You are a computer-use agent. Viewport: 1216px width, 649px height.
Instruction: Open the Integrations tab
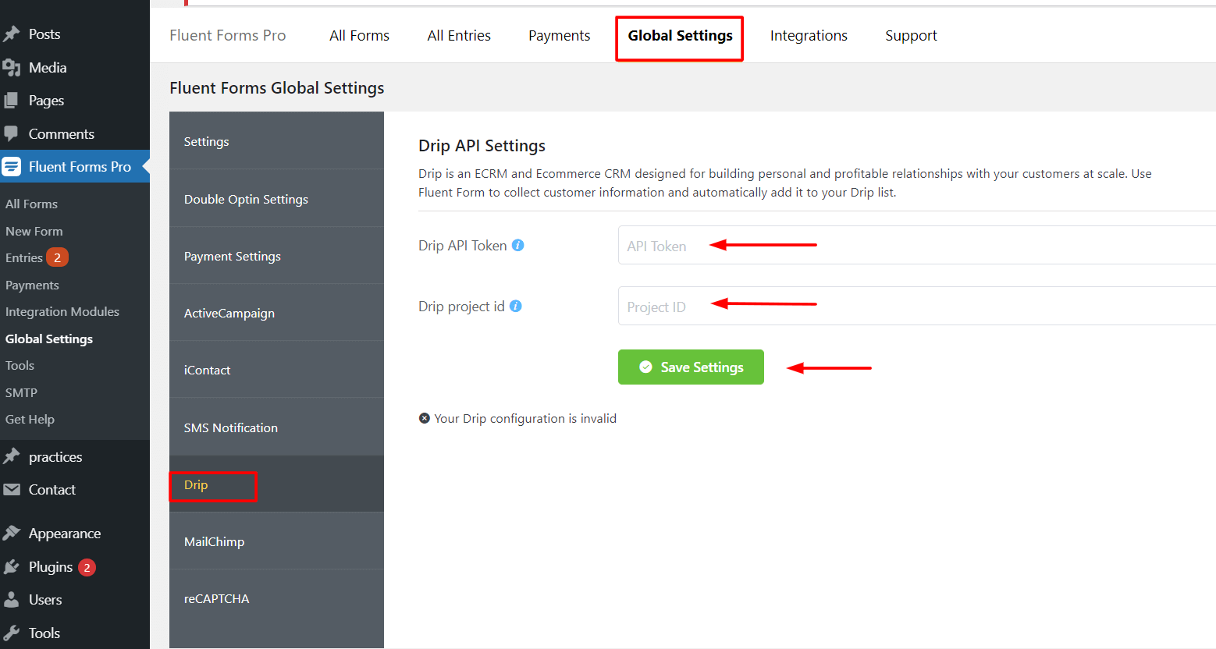pos(809,36)
